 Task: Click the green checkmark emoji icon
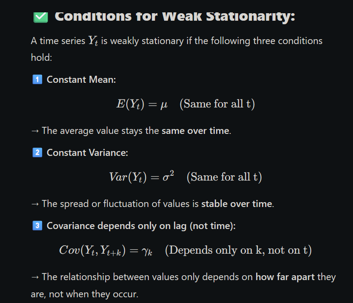[x=41, y=17]
